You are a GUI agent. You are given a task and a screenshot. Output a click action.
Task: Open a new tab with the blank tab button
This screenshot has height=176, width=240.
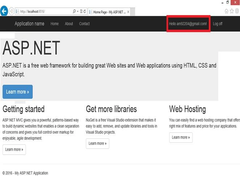(x=133, y=12)
